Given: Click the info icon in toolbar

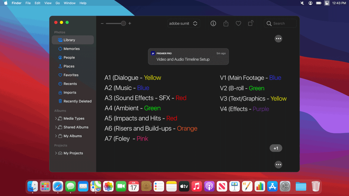Looking at the screenshot, I should coord(213,24).
